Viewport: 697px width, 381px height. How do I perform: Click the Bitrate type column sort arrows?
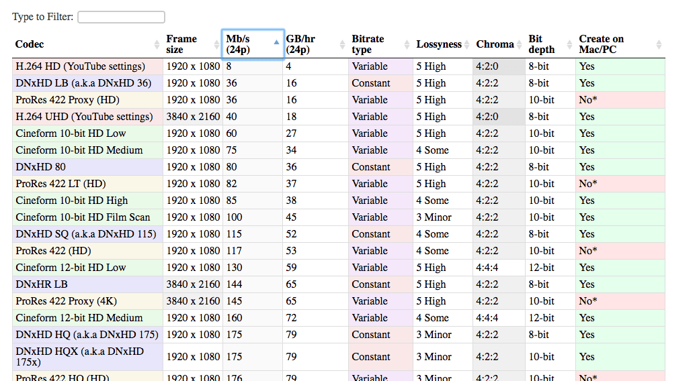(407, 44)
